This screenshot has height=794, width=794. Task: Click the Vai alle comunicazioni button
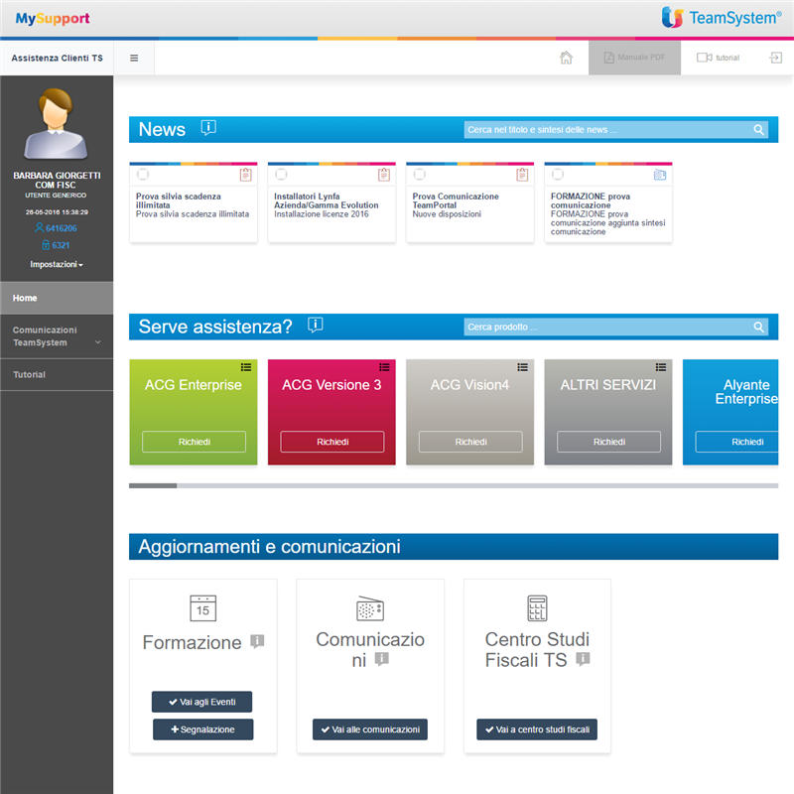pyautogui.click(x=370, y=729)
